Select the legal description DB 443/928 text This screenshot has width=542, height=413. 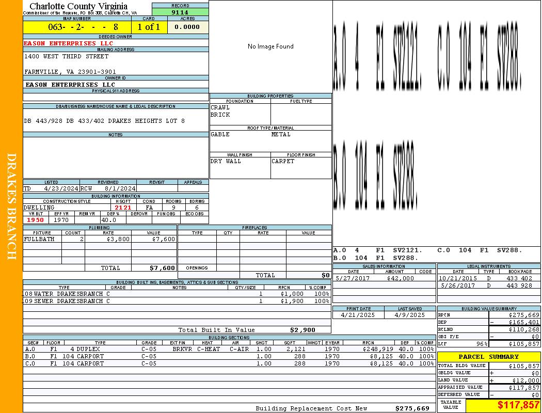pos(104,121)
